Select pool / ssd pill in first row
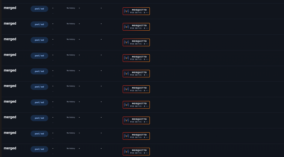Image resolution: width=284 pixels, height=157 pixels. [x=39, y=9]
